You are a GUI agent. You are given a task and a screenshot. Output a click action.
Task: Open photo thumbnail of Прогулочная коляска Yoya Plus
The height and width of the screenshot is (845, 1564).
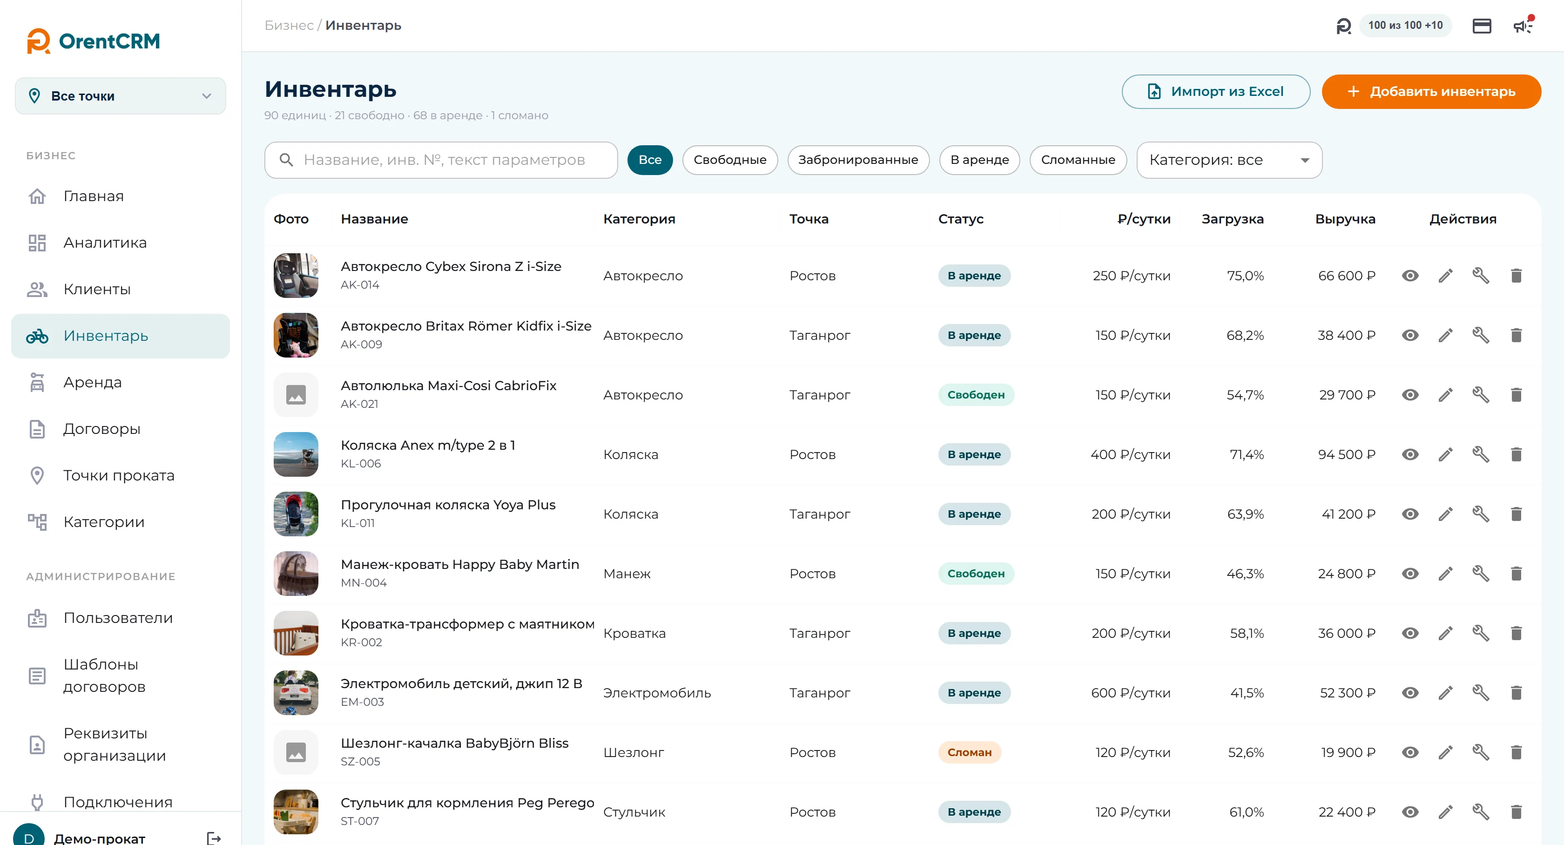pyautogui.click(x=296, y=514)
